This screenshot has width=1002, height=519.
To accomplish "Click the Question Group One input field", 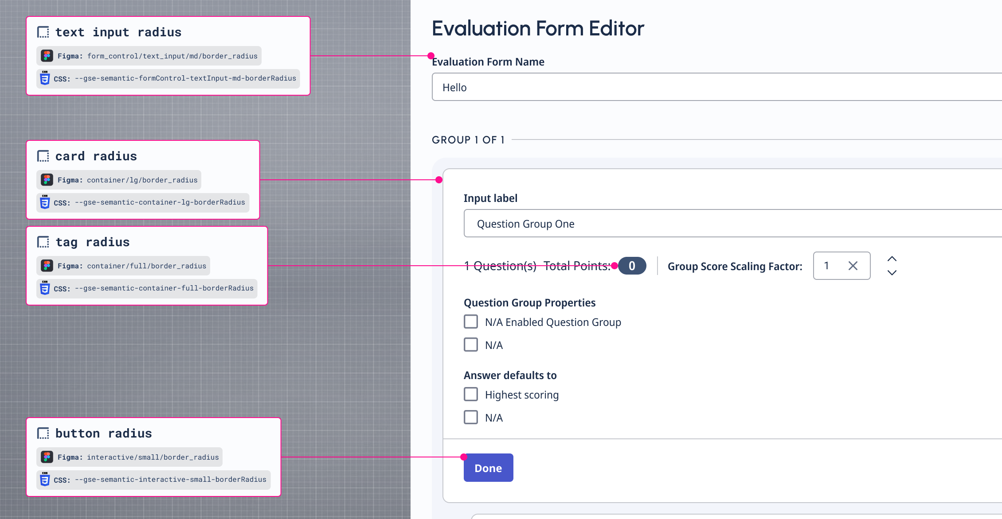I will [x=709, y=224].
